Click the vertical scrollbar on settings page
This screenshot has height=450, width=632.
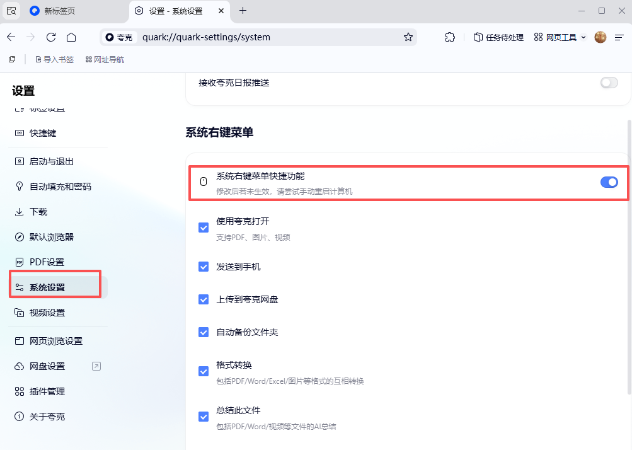point(629,257)
